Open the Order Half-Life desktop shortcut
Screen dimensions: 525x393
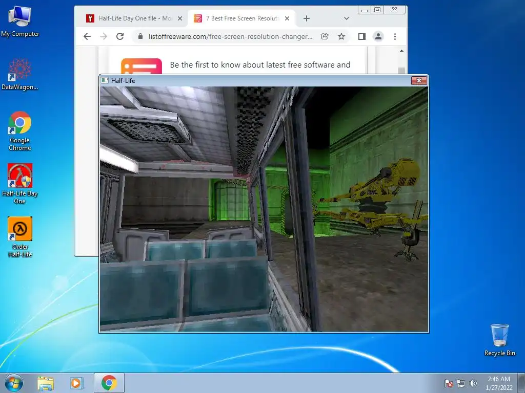tap(20, 236)
